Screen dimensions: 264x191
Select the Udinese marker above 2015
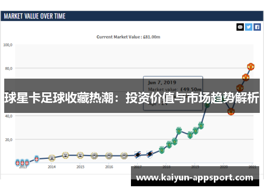coord(80,155)
